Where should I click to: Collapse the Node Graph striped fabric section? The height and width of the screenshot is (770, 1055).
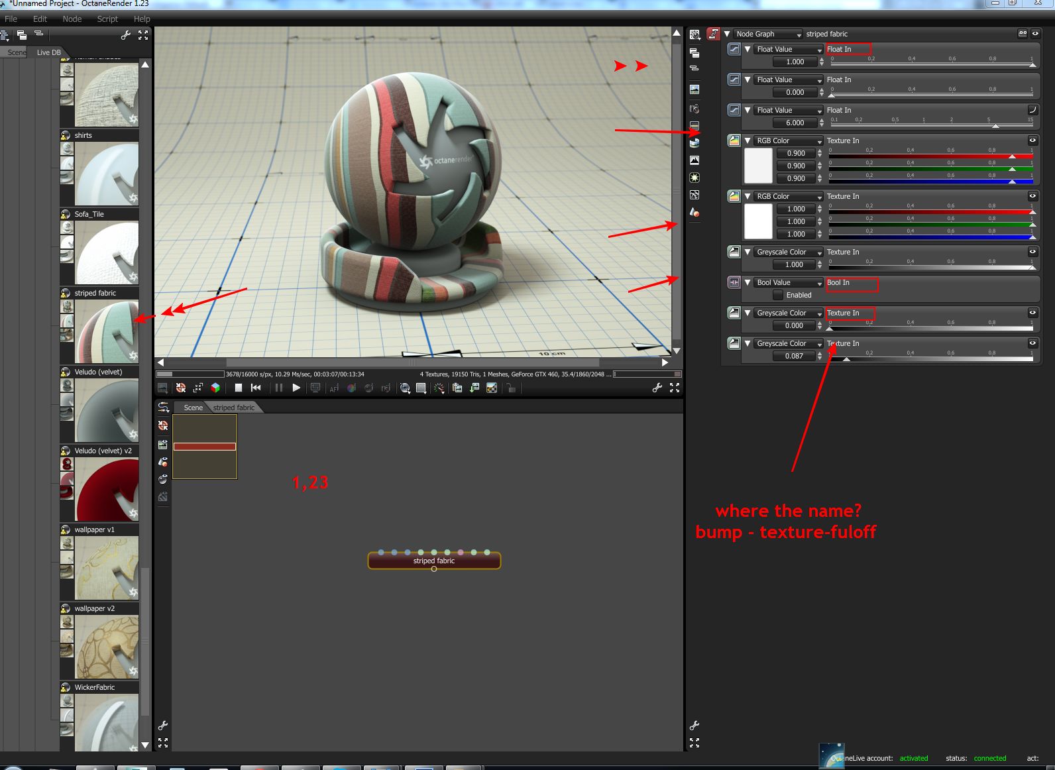point(727,34)
